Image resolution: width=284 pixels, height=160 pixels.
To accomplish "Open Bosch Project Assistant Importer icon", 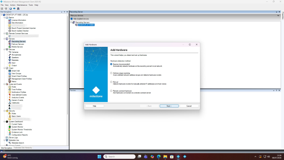I will pos(10,28).
